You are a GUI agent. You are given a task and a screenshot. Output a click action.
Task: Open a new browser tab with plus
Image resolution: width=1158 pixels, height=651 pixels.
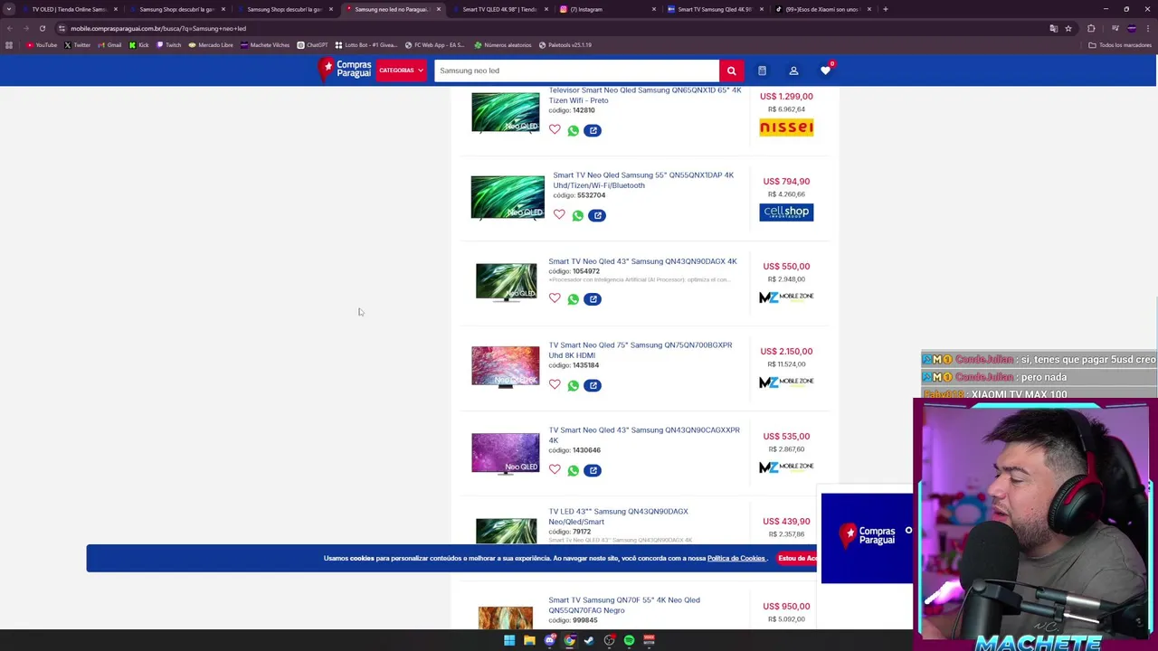click(885, 9)
